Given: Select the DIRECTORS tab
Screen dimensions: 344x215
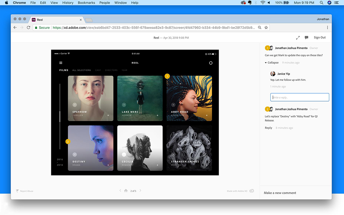Looking at the screenshot, I should tap(111, 70).
